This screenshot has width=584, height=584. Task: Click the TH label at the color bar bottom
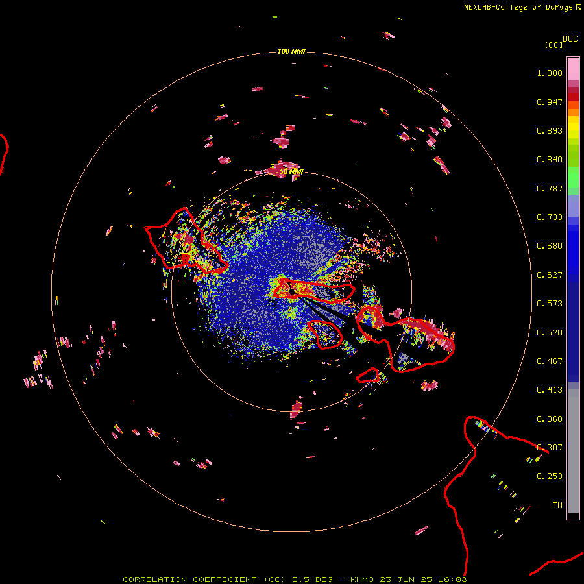(x=557, y=505)
